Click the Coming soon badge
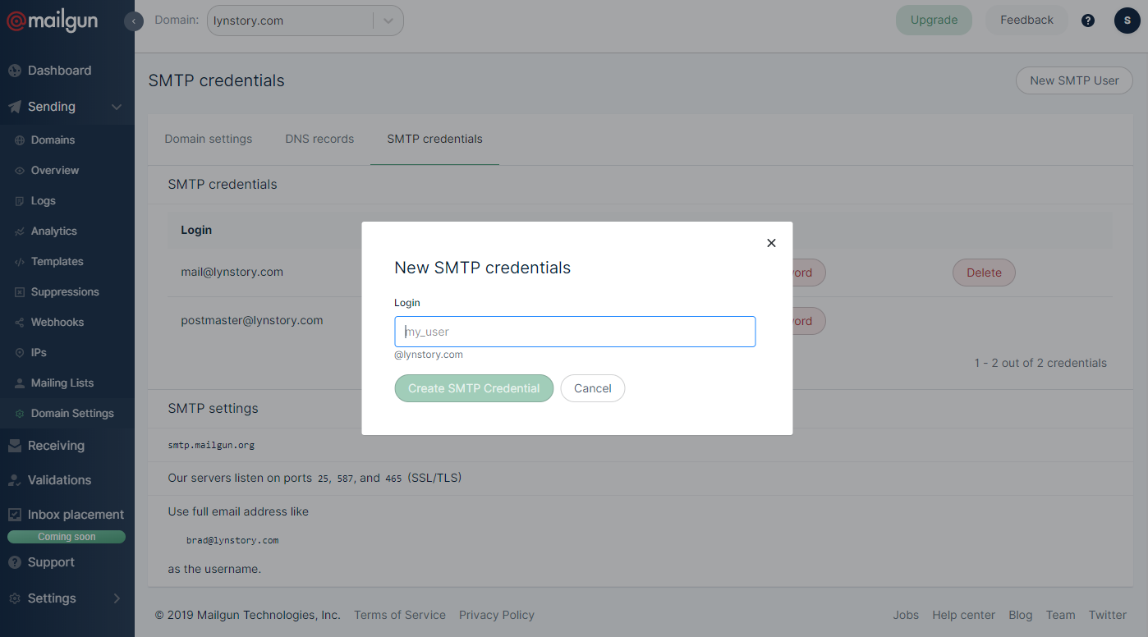This screenshot has width=1148, height=637. click(x=67, y=537)
